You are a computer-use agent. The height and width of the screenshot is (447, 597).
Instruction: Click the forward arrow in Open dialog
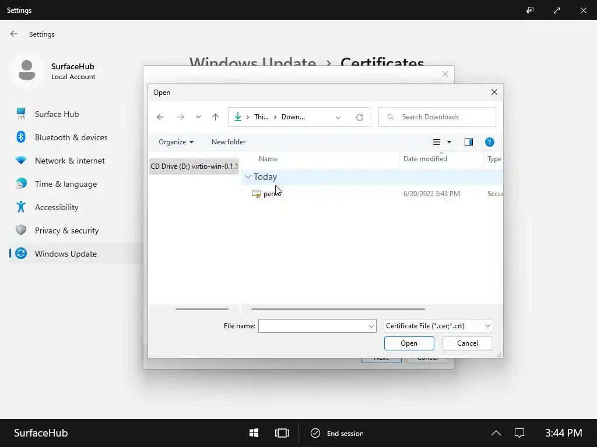click(x=181, y=117)
